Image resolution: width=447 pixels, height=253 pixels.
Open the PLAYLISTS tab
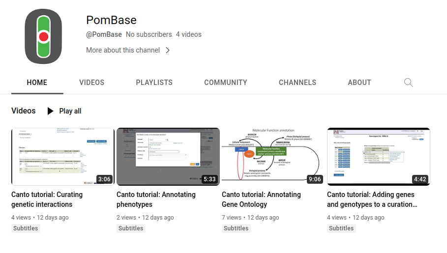[154, 83]
